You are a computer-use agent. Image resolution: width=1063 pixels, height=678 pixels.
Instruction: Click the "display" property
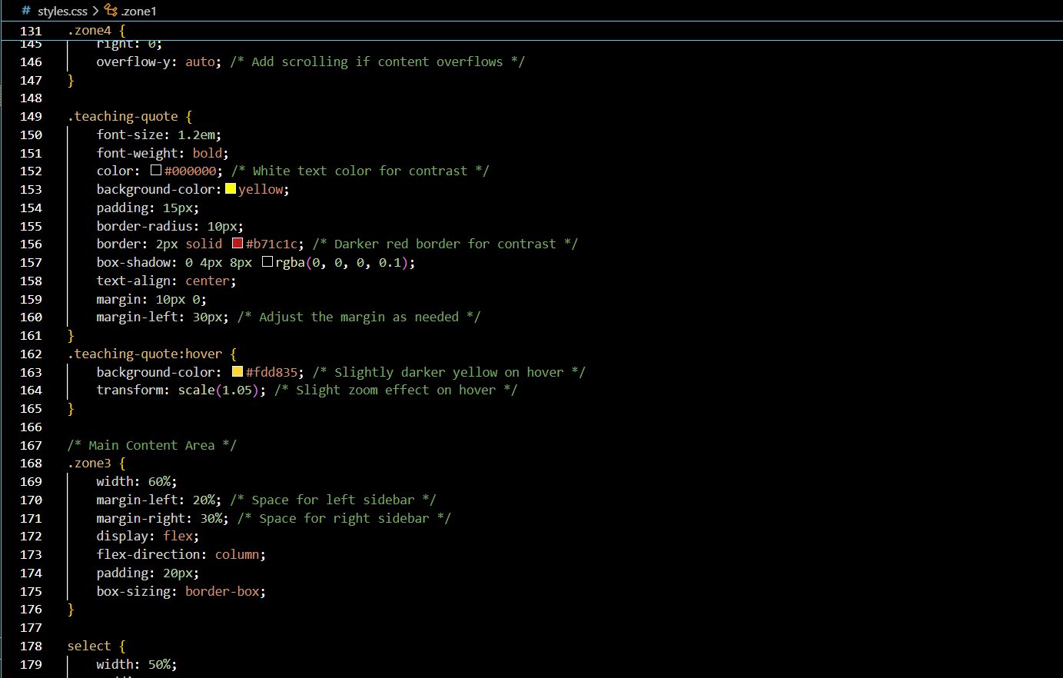click(123, 536)
